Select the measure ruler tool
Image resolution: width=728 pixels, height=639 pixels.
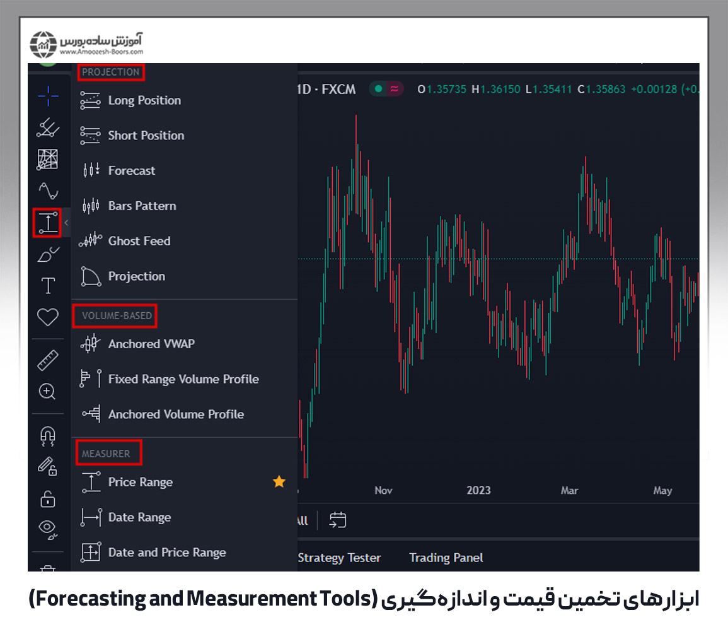pyautogui.click(x=48, y=358)
